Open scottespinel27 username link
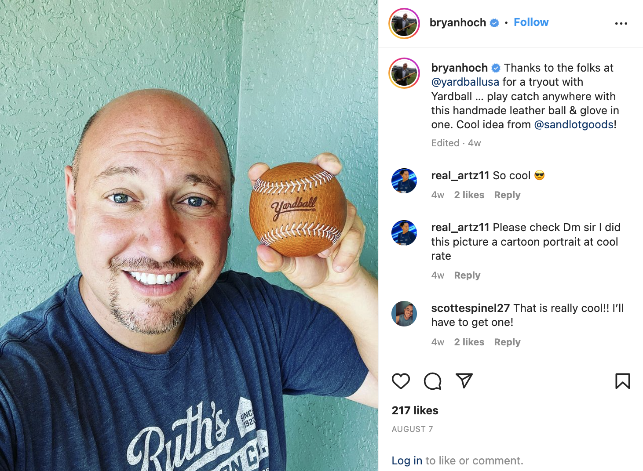The image size is (643, 471). click(470, 308)
